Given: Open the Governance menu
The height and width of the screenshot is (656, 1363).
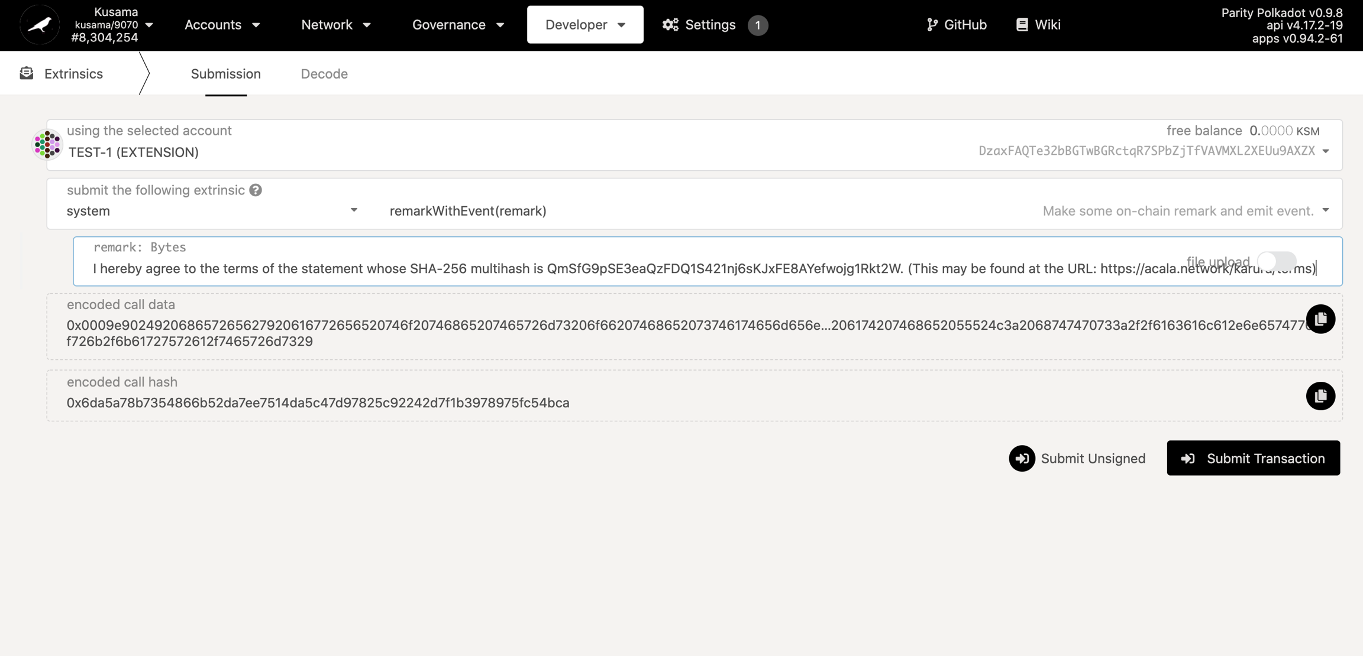Looking at the screenshot, I should (458, 25).
